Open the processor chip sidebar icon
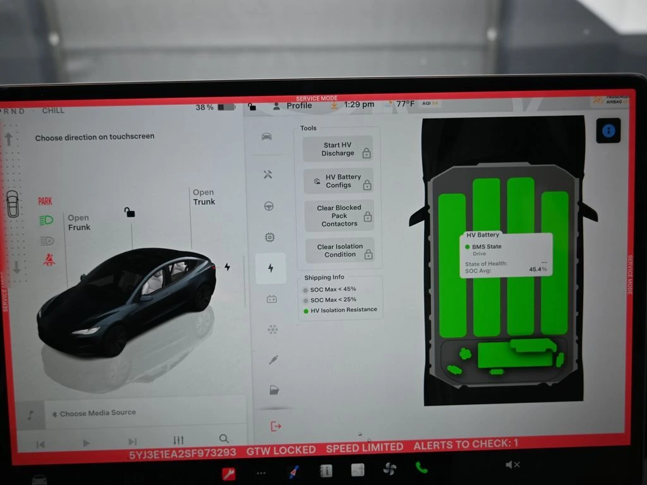This screenshot has height=485, width=647. tap(270, 237)
